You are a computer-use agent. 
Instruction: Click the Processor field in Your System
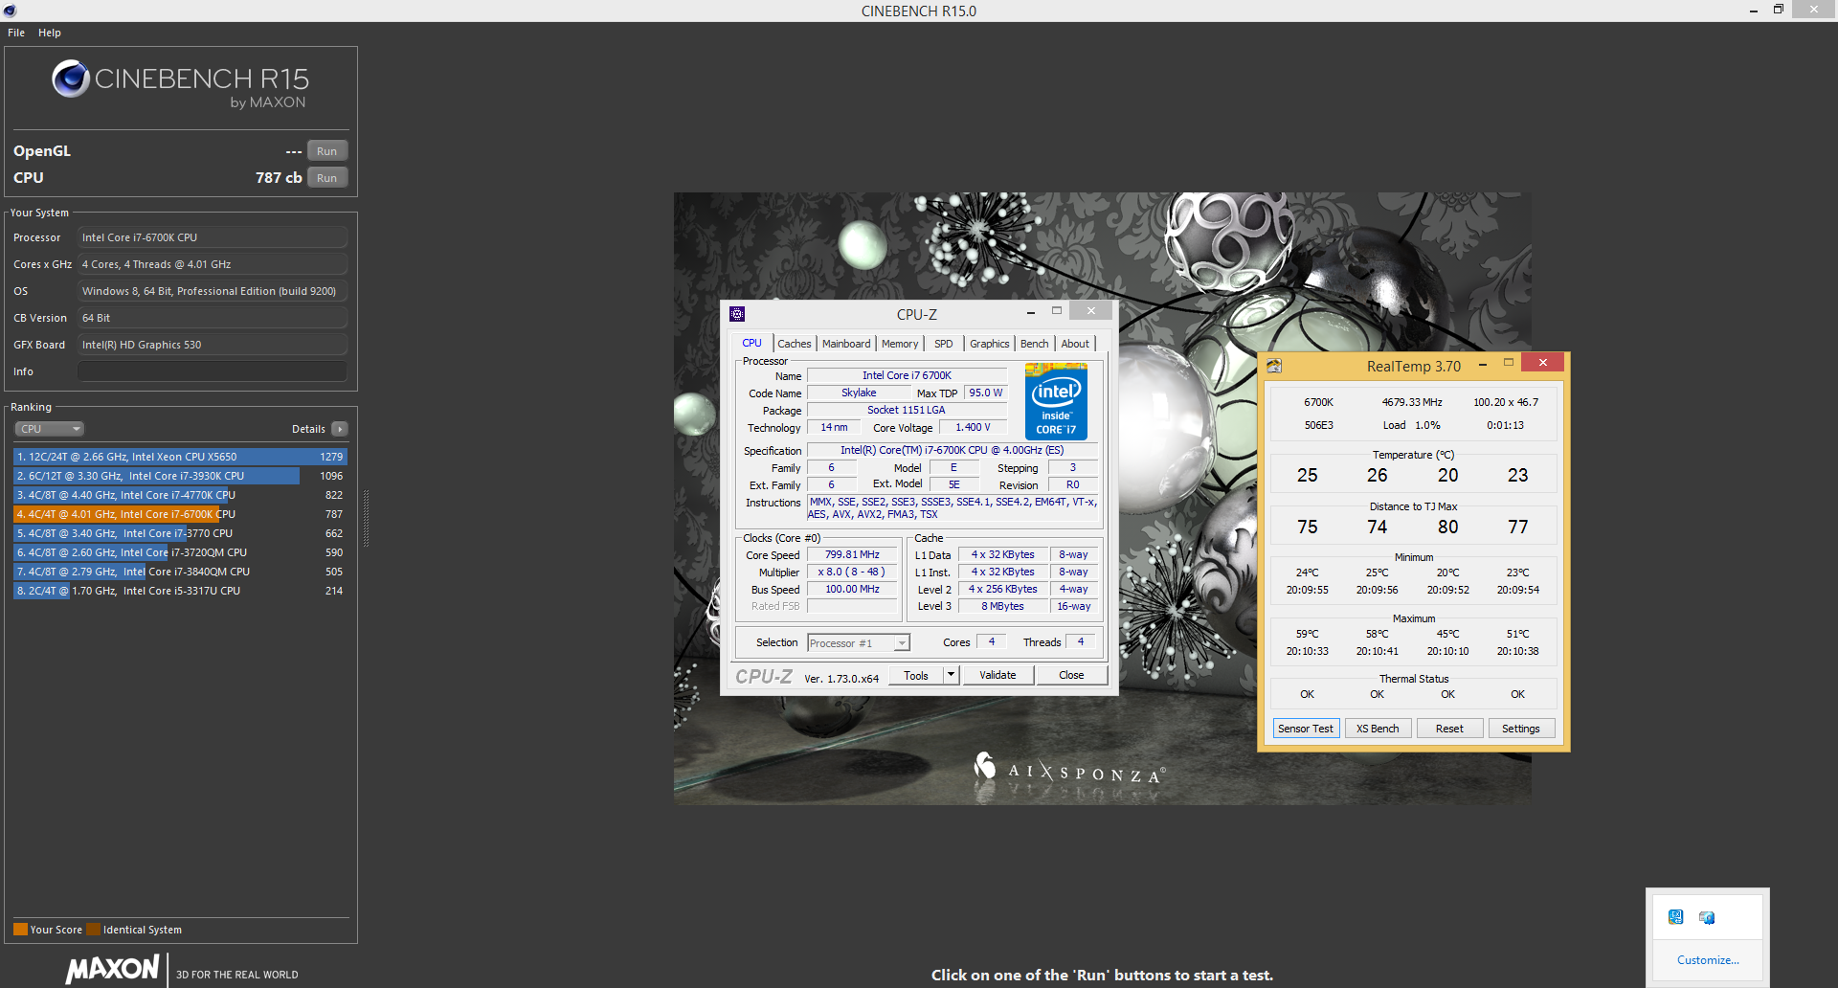(213, 237)
